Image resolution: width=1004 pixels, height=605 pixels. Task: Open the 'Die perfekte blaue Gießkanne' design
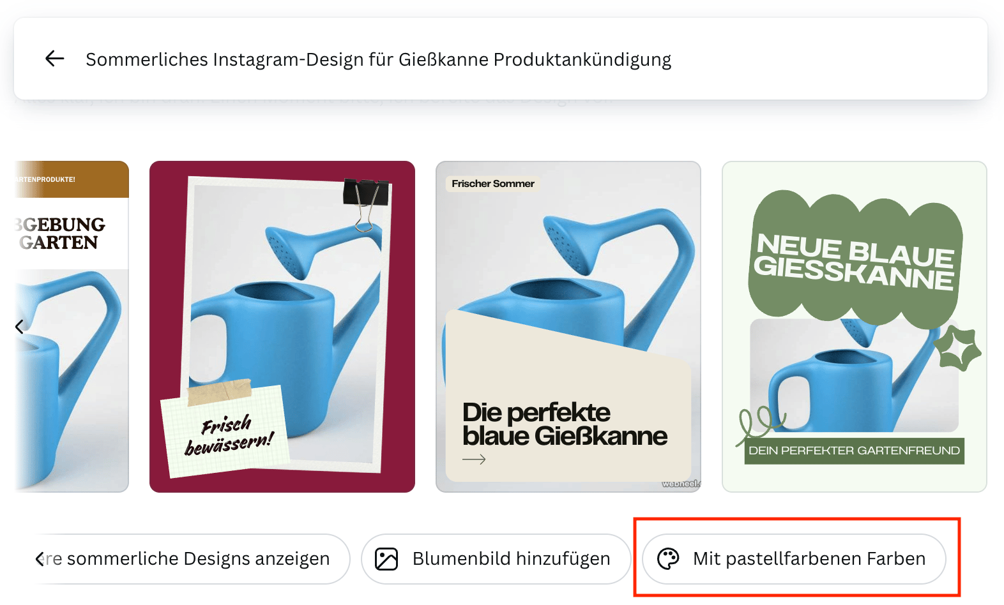tap(568, 327)
